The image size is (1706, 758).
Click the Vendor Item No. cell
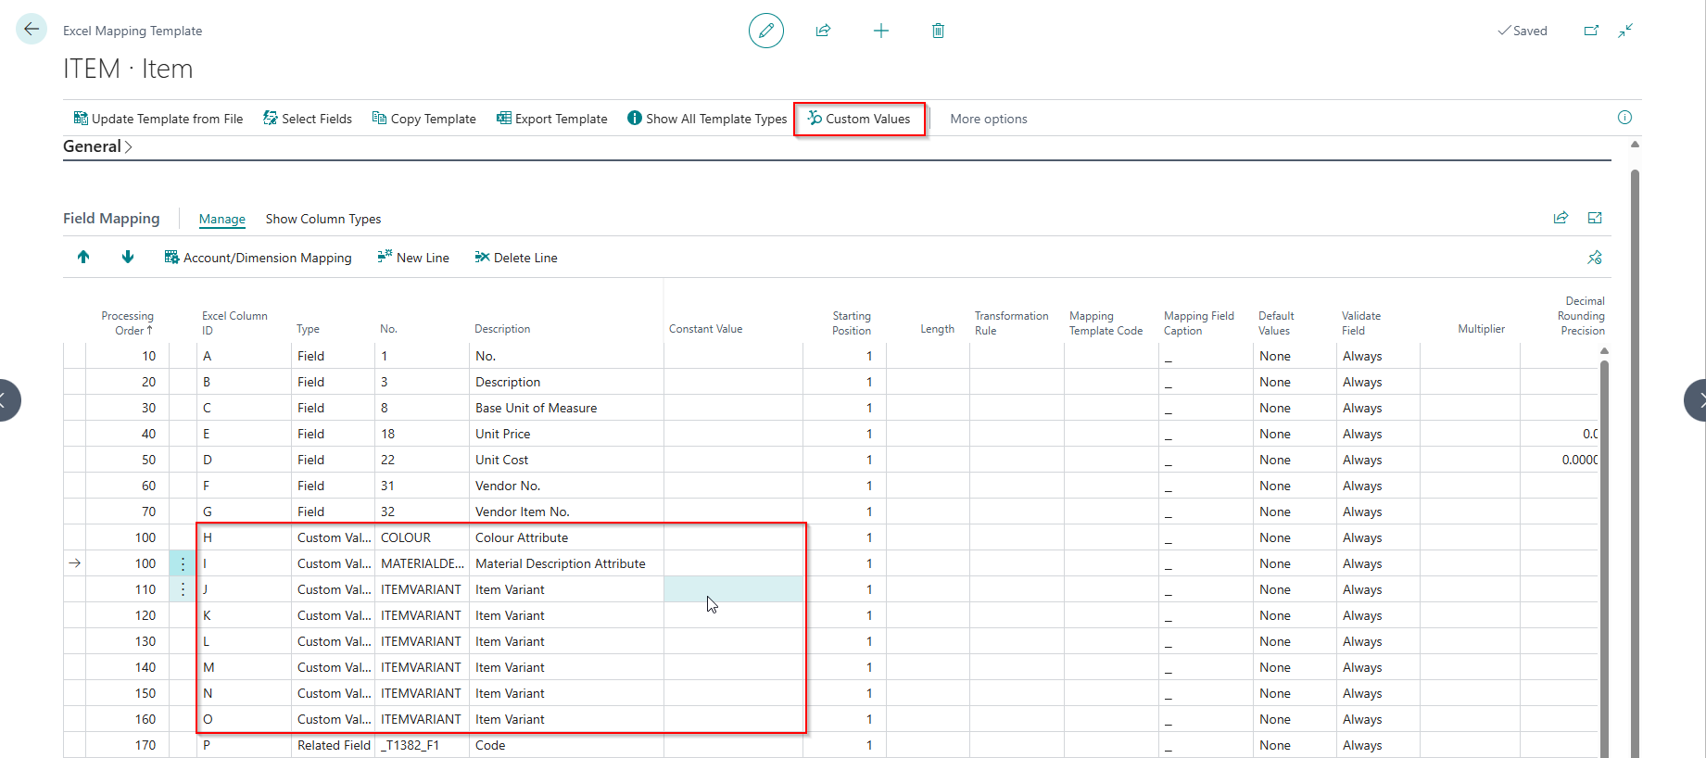[x=565, y=512]
